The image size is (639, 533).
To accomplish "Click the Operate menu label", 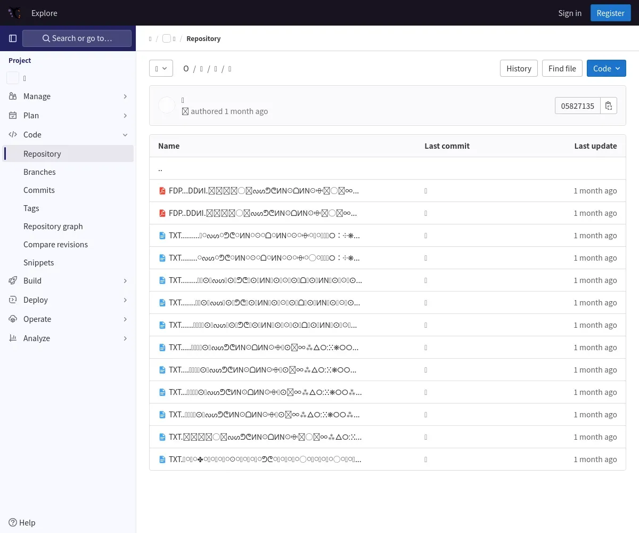I will point(37,319).
